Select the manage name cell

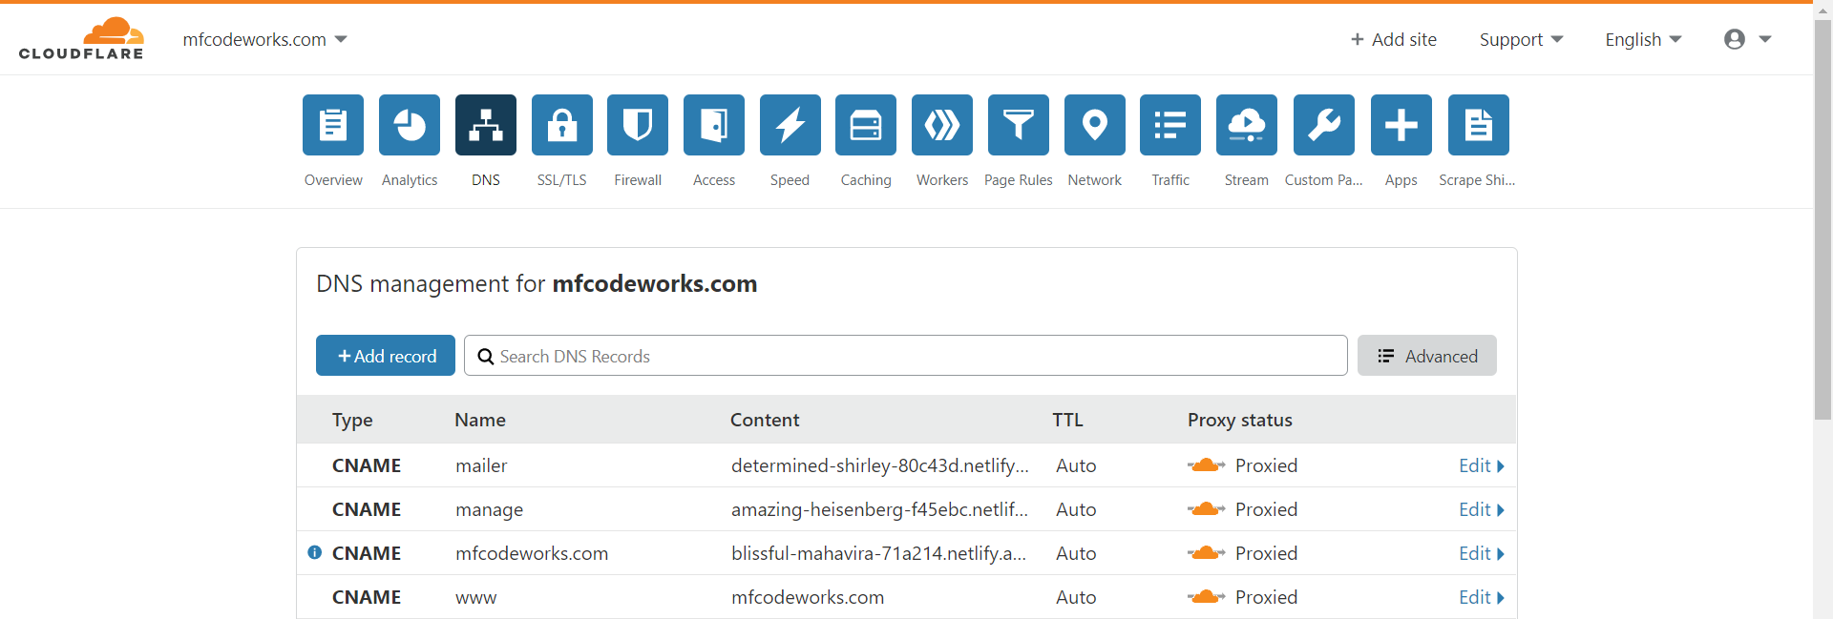pyautogui.click(x=490, y=510)
